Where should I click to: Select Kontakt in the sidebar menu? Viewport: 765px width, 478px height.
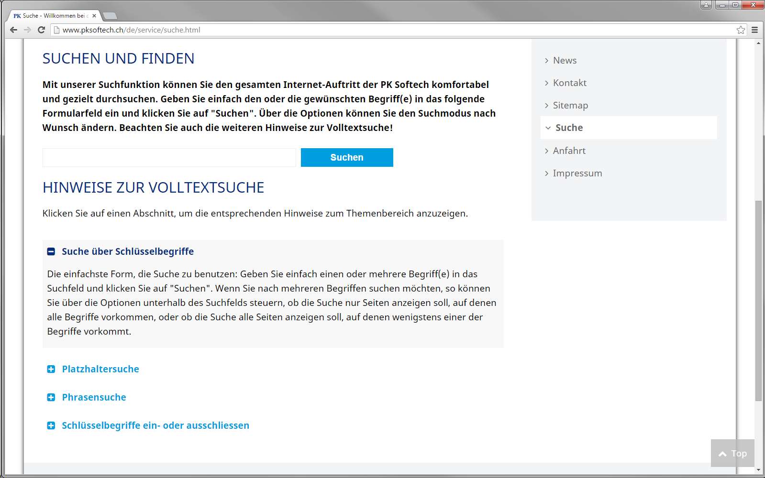click(569, 83)
